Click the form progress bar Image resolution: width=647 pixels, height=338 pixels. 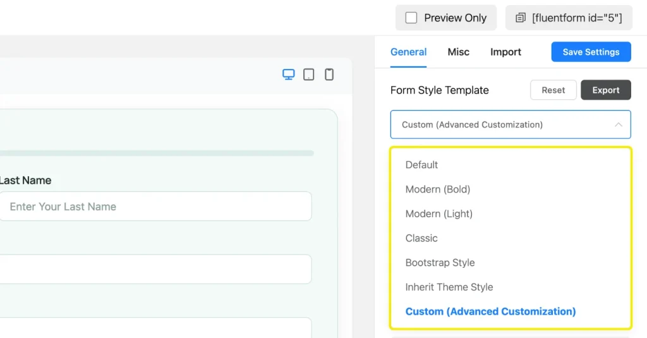tap(157, 153)
